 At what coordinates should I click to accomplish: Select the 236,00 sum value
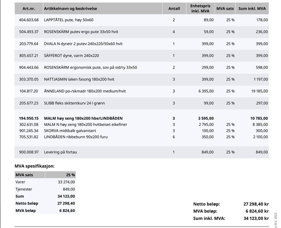pos(262,32)
